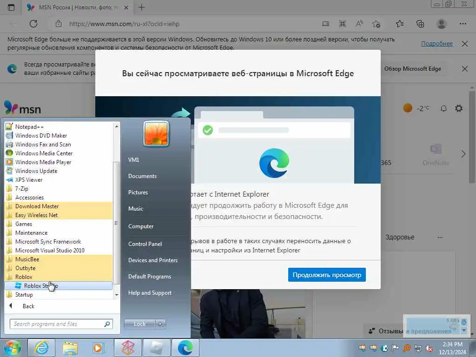Open Pictures from Start menu
The height and width of the screenshot is (357, 476).
(x=138, y=192)
